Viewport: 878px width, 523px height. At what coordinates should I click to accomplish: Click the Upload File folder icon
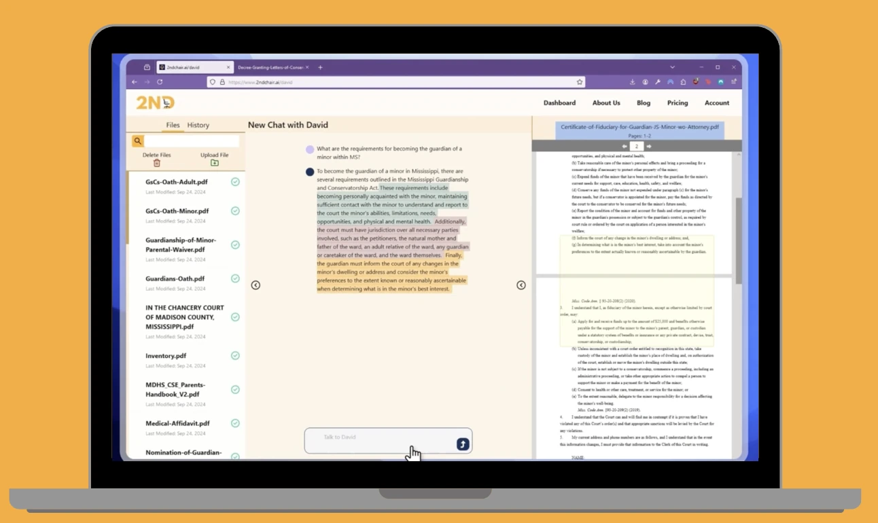(214, 163)
